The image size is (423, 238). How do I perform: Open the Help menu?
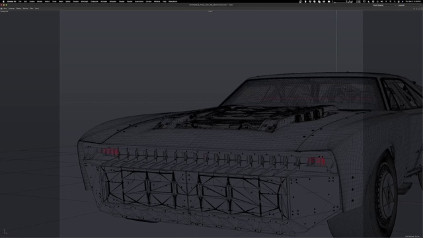(x=165, y=1)
